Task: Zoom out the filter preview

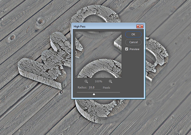Action: 86,81
